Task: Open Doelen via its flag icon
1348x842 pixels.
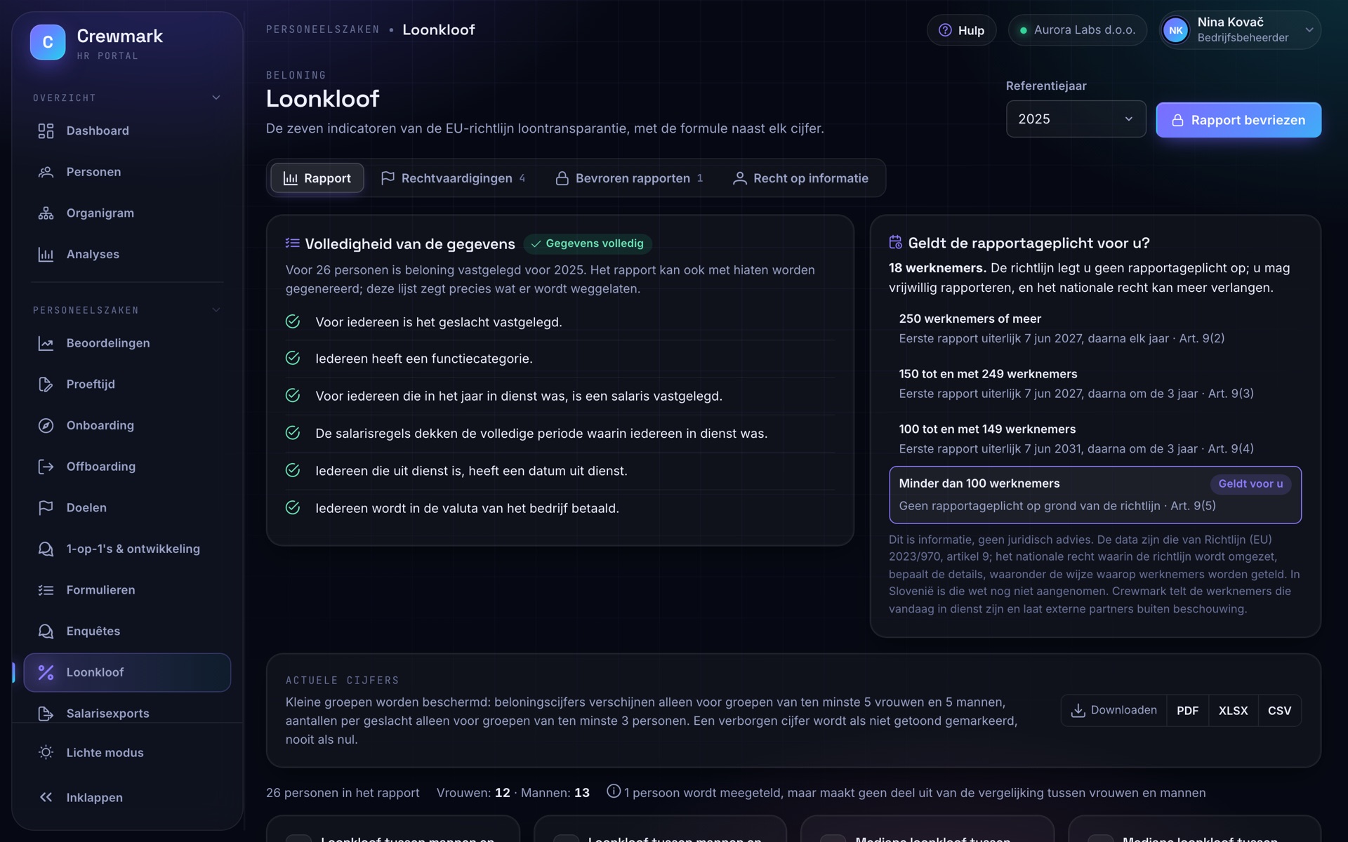Action: (46, 508)
